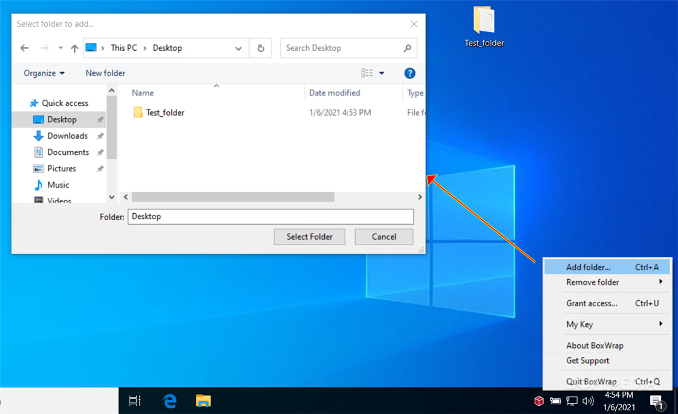The width and height of the screenshot is (678, 414).
Task: Go back with the left arrow
Action: pos(25,48)
